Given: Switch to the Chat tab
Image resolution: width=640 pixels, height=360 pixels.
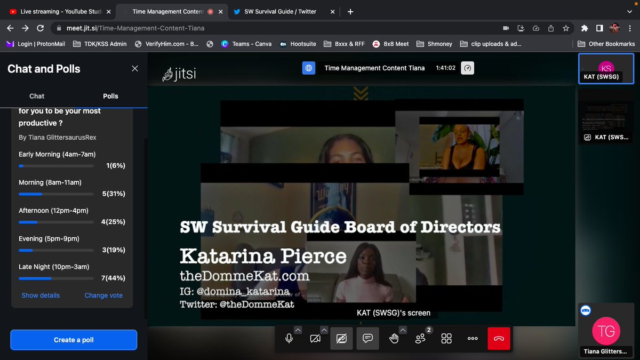Looking at the screenshot, I should click(x=37, y=96).
